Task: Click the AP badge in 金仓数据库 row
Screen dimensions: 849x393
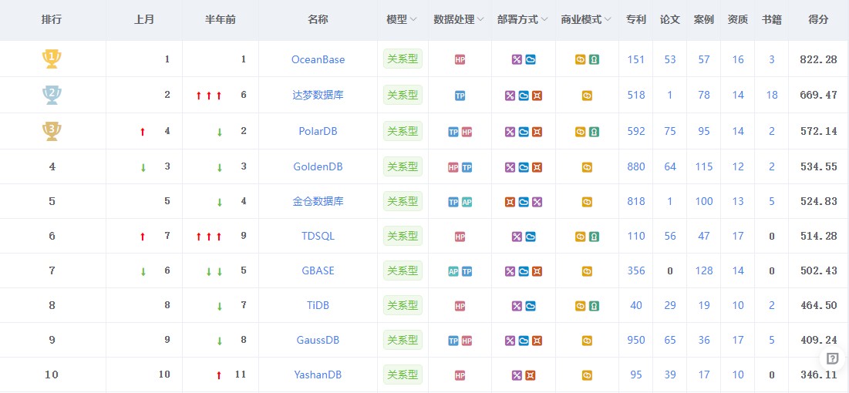Action: click(x=467, y=202)
